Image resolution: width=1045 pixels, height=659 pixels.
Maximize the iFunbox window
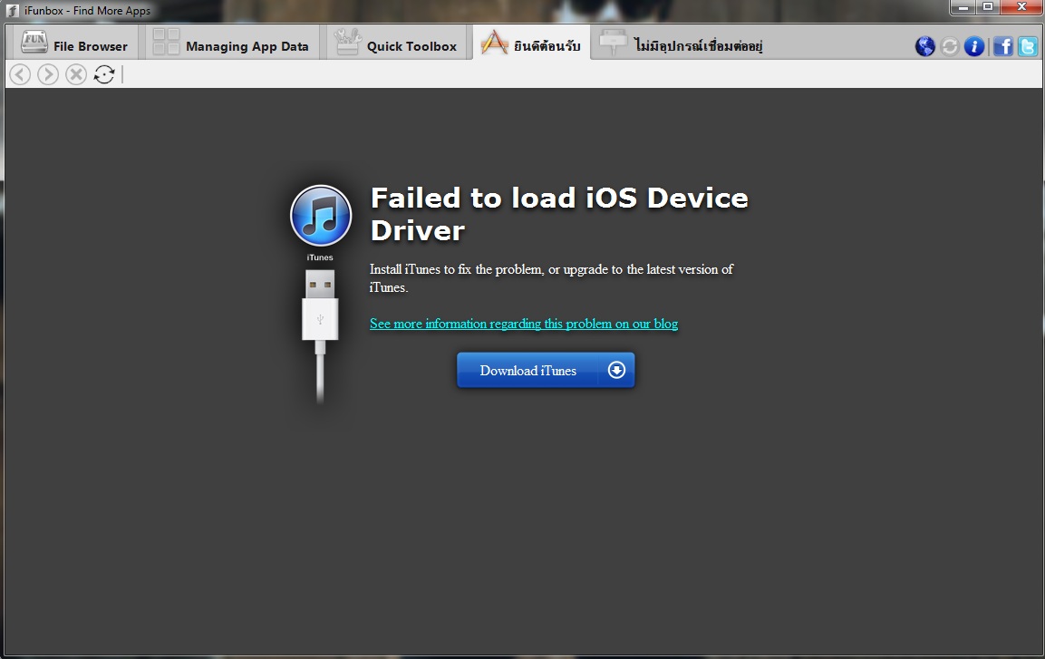tap(988, 7)
